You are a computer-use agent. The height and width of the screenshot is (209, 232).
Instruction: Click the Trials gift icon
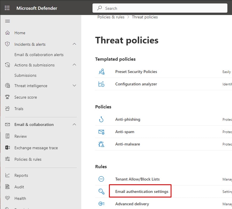7,108
